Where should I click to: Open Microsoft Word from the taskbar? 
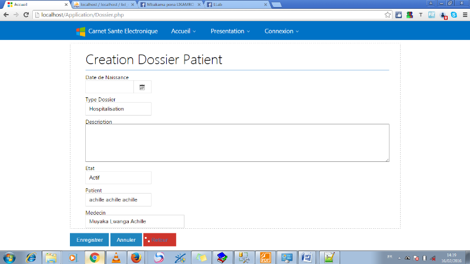307,258
